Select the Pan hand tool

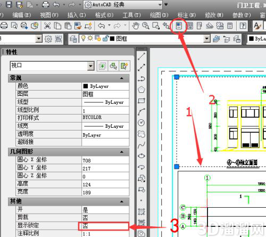pyautogui.click(x=136, y=26)
